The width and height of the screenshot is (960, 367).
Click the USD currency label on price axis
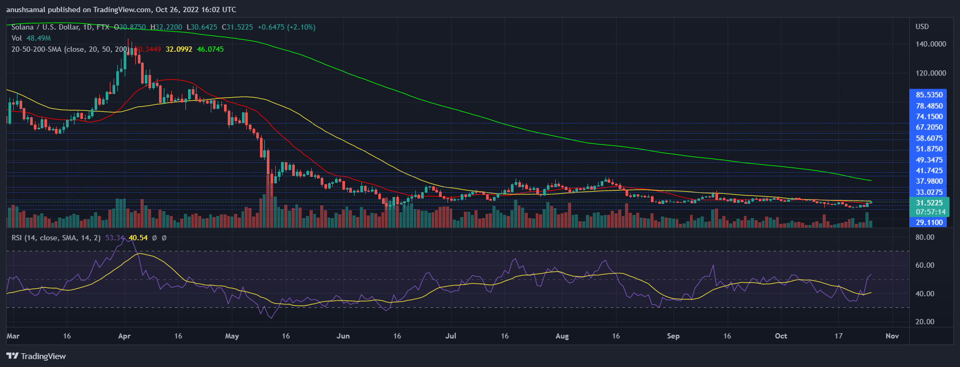[x=922, y=26]
